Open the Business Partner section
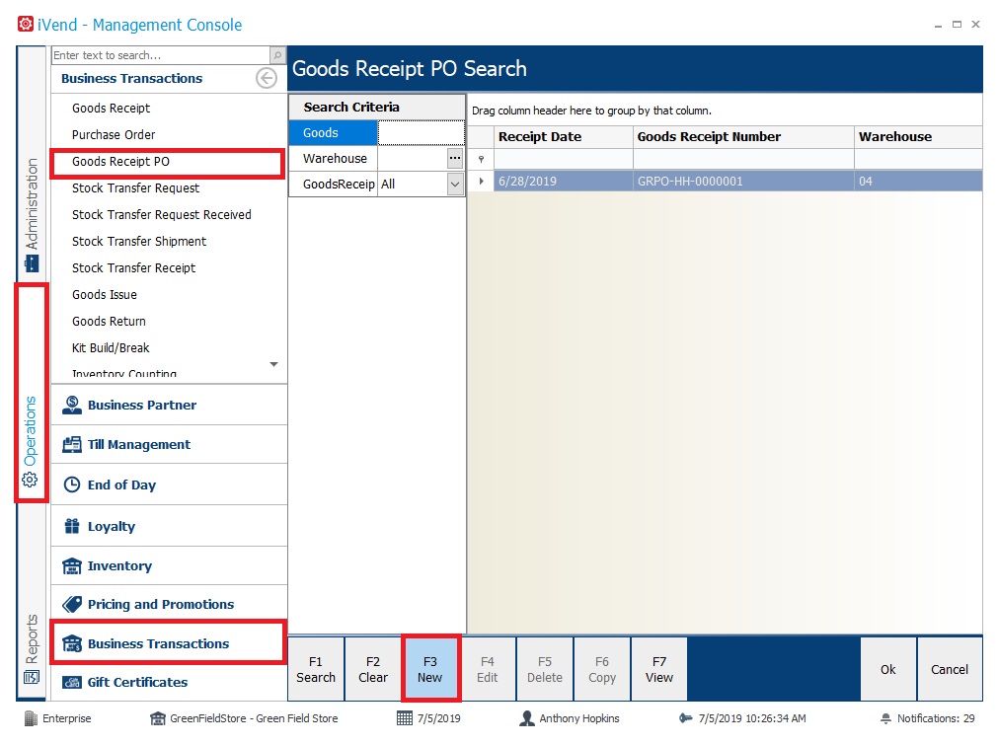Image resolution: width=998 pixels, height=745 pixels. pos(169,405)
